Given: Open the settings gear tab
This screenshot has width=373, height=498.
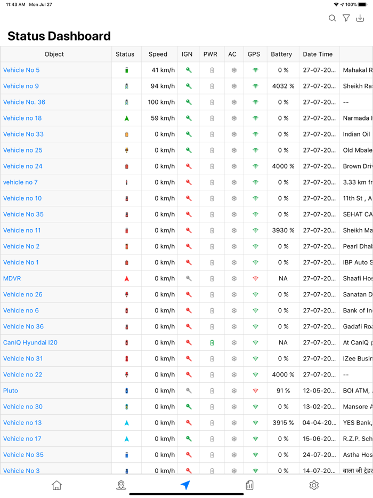Looking at the screenshot, I should pos(314,485).
